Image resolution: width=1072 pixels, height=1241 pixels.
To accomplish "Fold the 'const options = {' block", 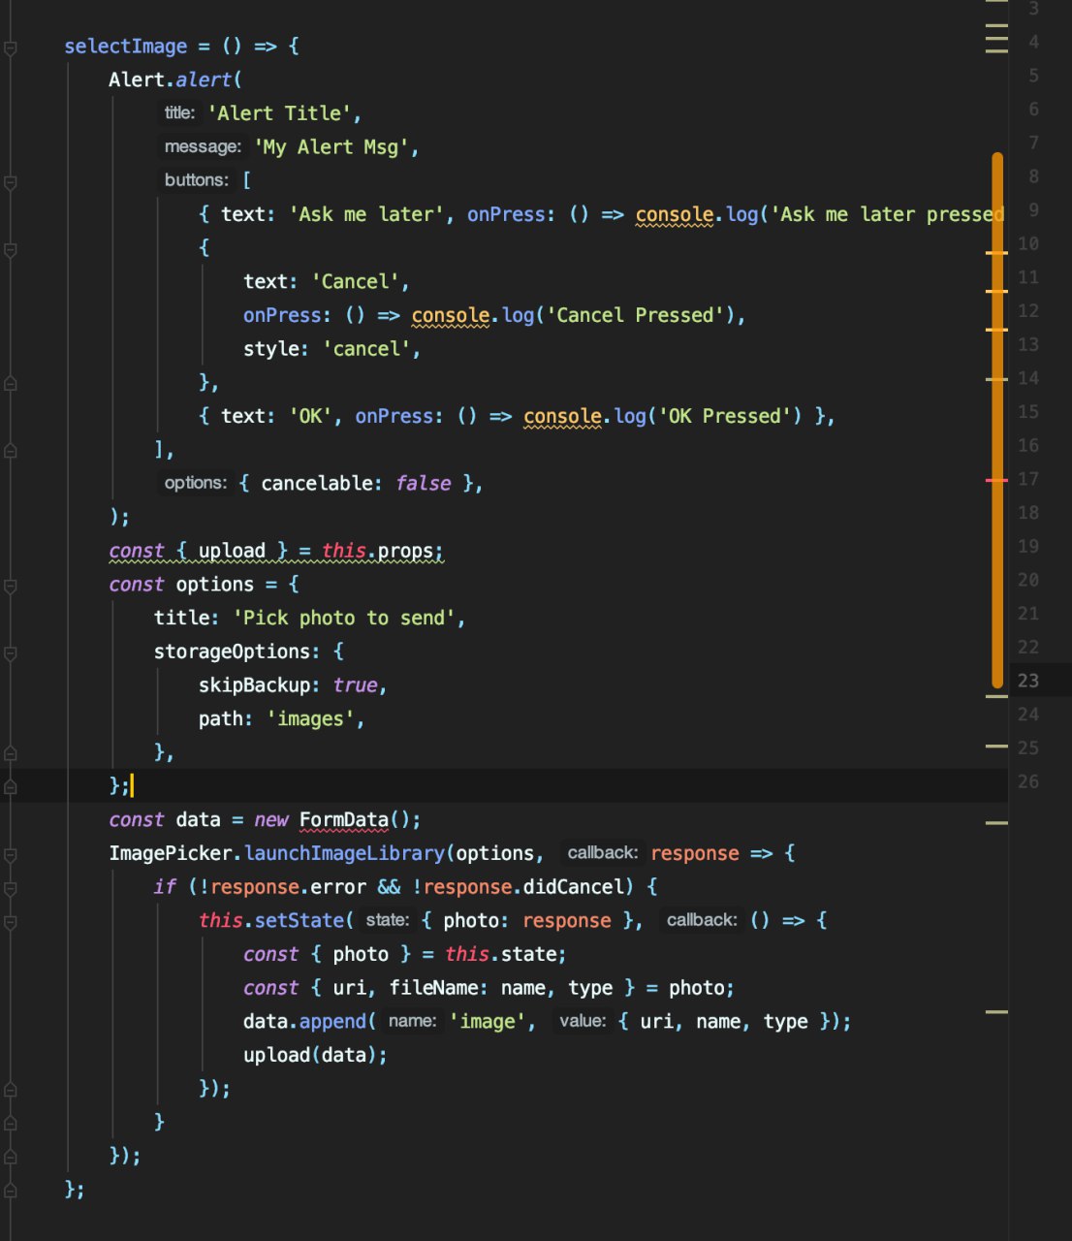I will (10, 586).
